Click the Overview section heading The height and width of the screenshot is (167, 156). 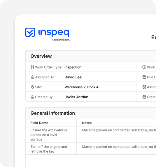click(x=41, y=56)
